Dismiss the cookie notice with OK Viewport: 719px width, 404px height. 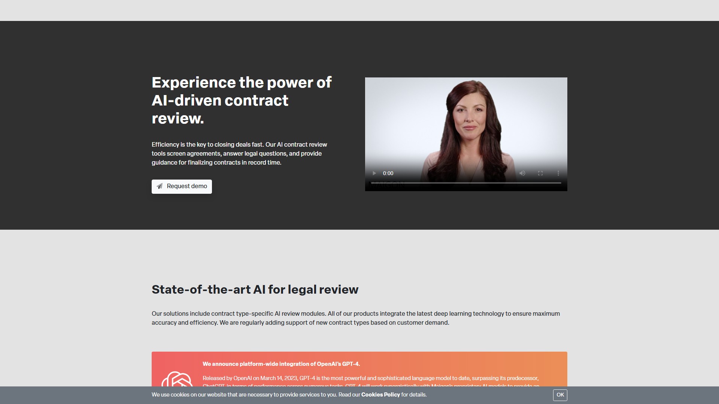pos(560,395)
